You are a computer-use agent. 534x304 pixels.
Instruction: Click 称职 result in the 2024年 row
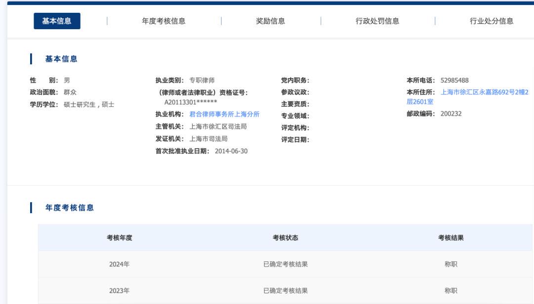coord(451,264)
